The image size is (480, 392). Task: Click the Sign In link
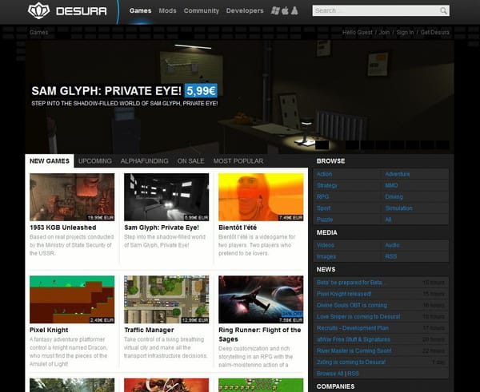(405, 33)
